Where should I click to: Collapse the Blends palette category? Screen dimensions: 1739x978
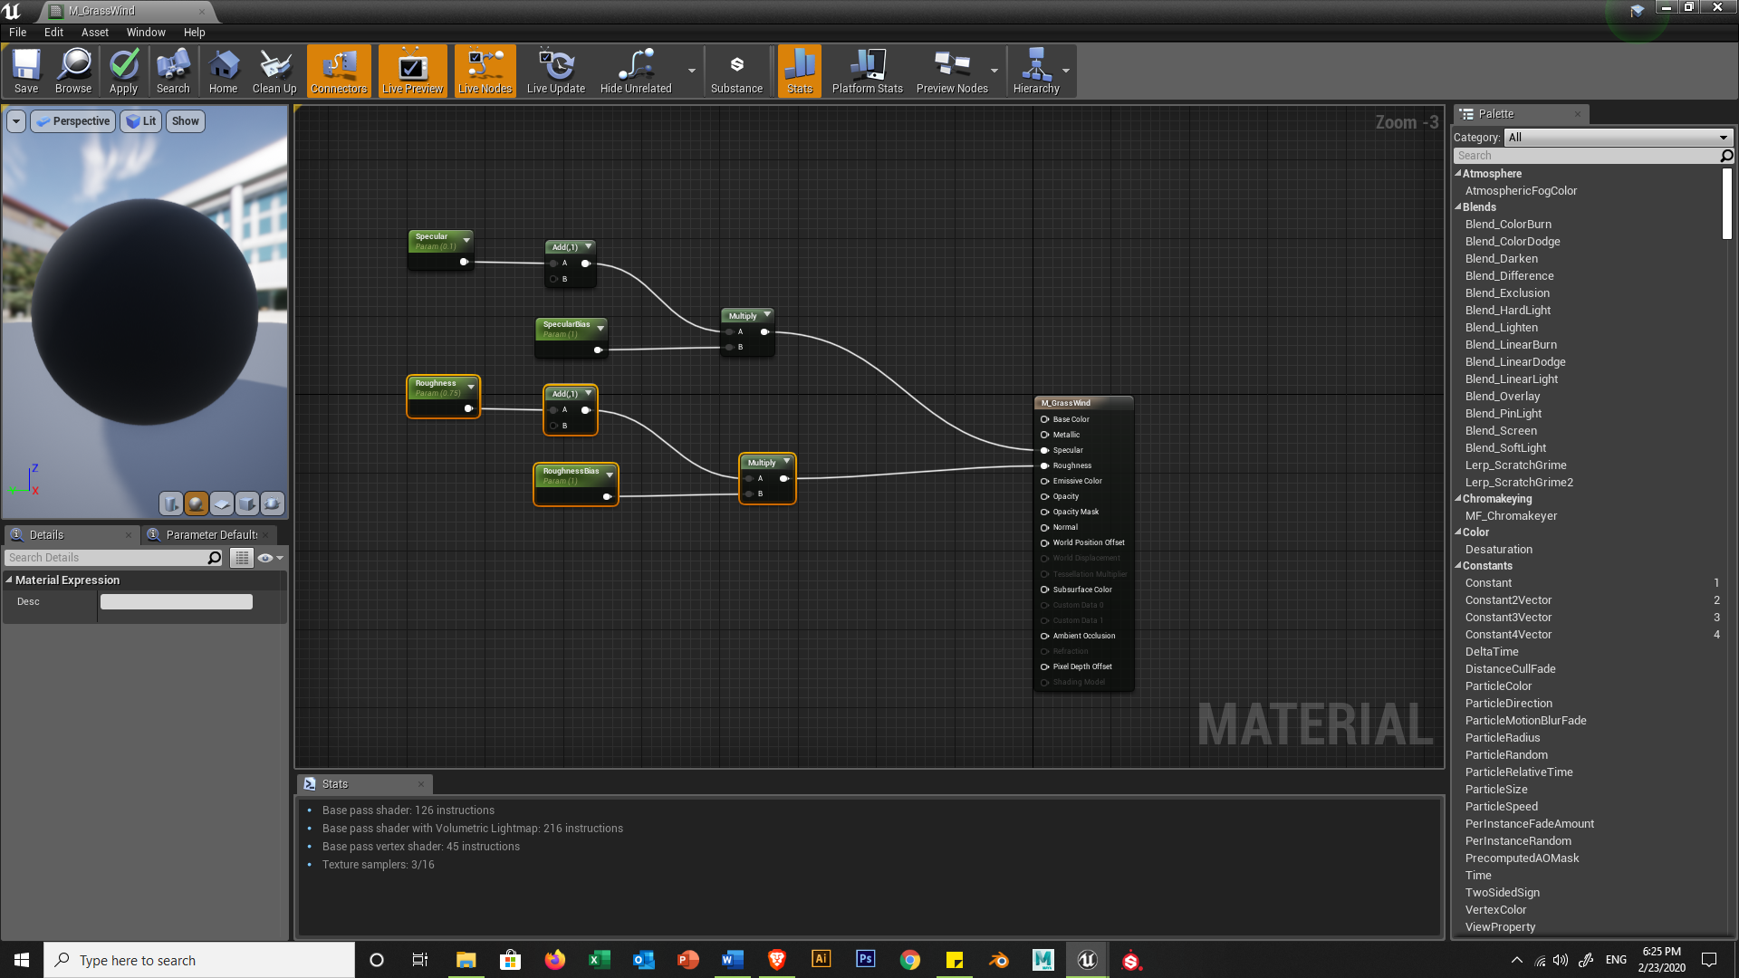[x=1458, y=207]
